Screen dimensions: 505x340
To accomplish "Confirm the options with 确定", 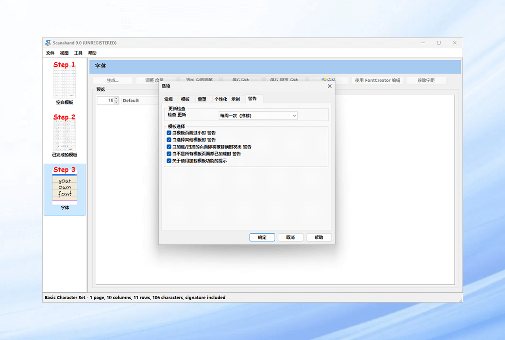I will coord(262,237).
